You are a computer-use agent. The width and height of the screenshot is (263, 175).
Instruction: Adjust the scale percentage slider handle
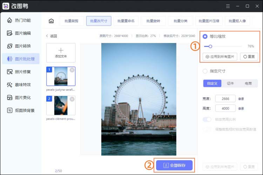[x=210, y=47]
